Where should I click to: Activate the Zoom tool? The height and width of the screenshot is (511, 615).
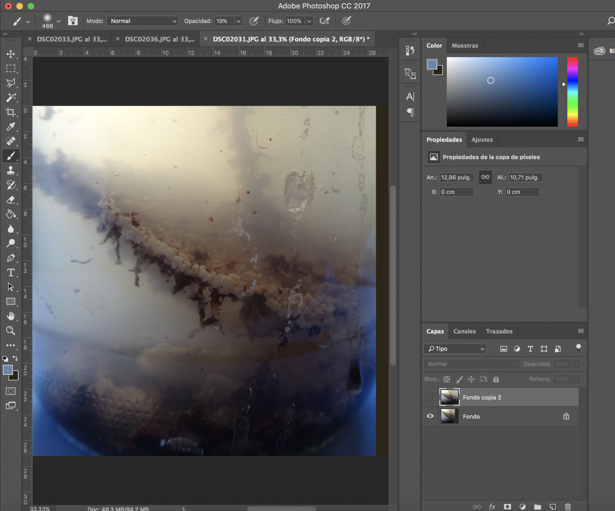click(11, 331)
